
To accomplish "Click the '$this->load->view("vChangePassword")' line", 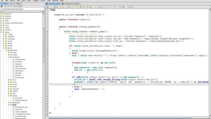I will pos(95,51).
